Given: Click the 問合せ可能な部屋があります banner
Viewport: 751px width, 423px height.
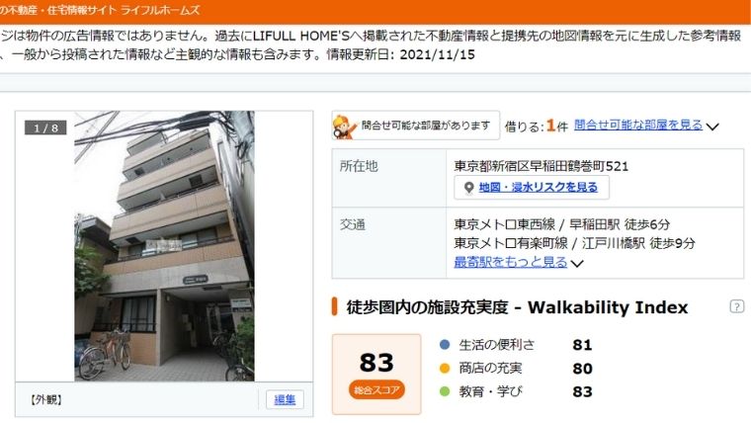Looking at the screenshot, I should pos(416,126).
